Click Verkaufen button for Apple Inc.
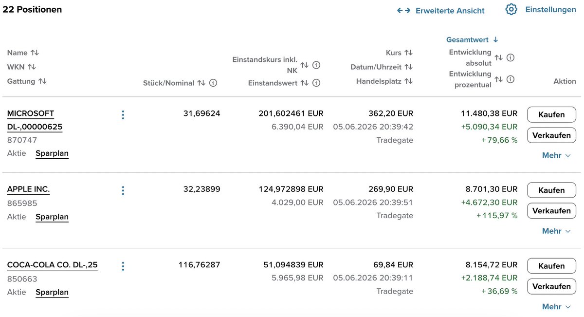The image size is (584, 317). point(551,211)
